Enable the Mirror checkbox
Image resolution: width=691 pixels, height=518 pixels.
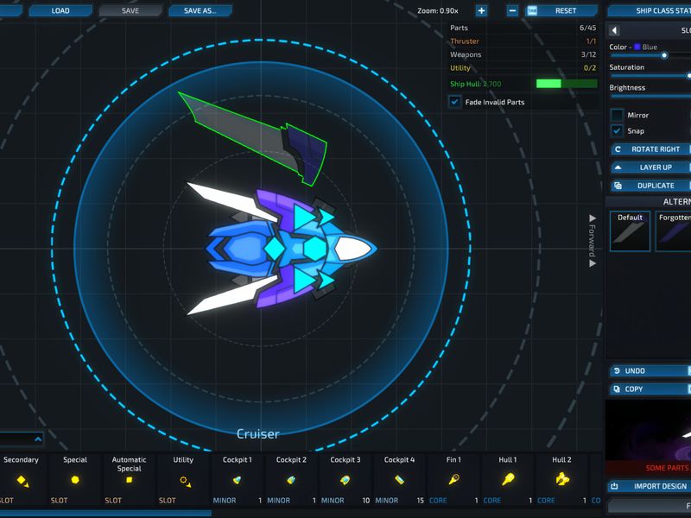[x=617, y=115]
